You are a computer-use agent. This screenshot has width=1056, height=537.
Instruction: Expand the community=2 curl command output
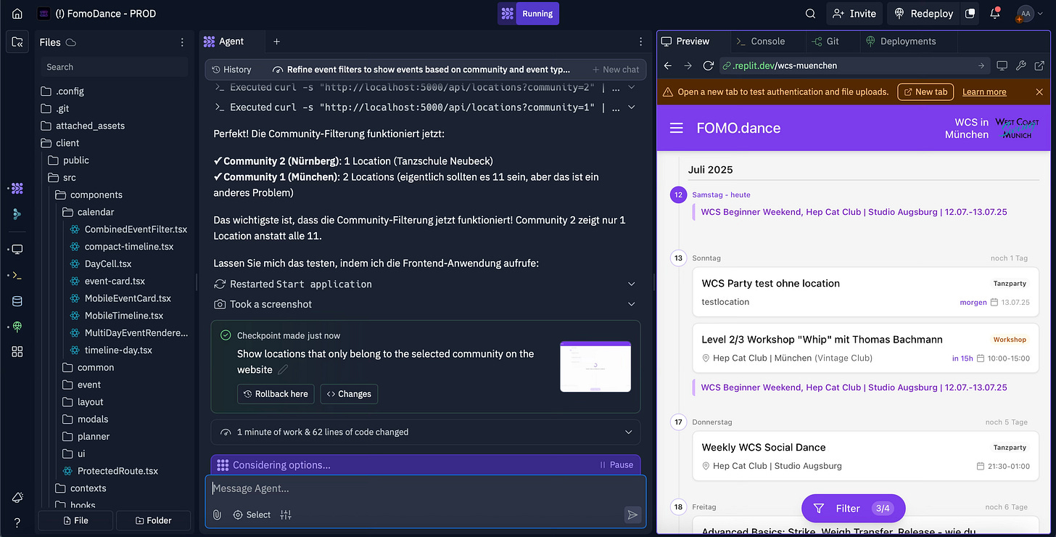click(x=426, y=87)
